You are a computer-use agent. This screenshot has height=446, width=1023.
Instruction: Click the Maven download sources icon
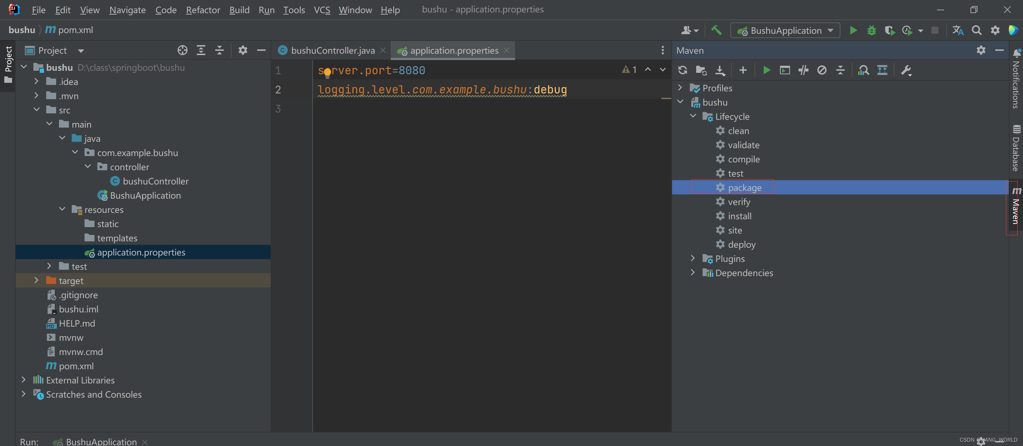tap(720, 70)
